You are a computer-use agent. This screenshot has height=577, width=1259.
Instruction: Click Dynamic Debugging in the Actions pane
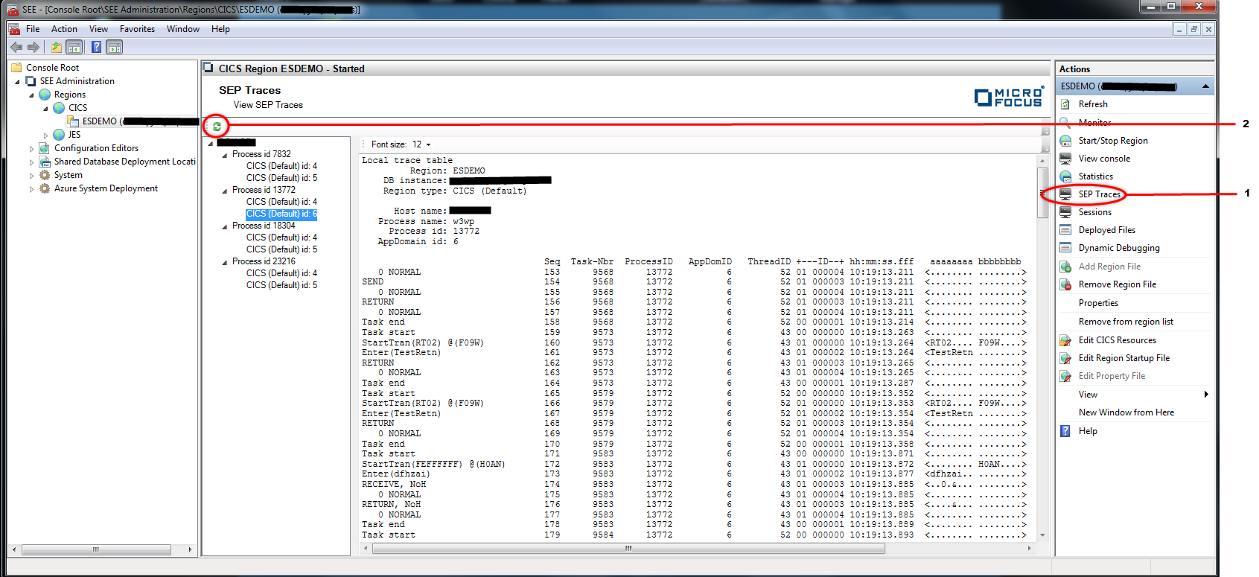1118,248
